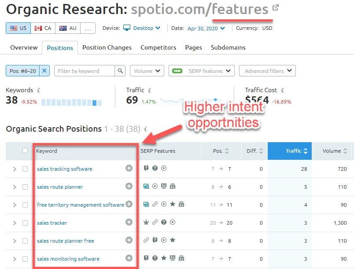Open the free territory management software link
Image resolution: width=354 pixels, height=269 pixels.
81,205
